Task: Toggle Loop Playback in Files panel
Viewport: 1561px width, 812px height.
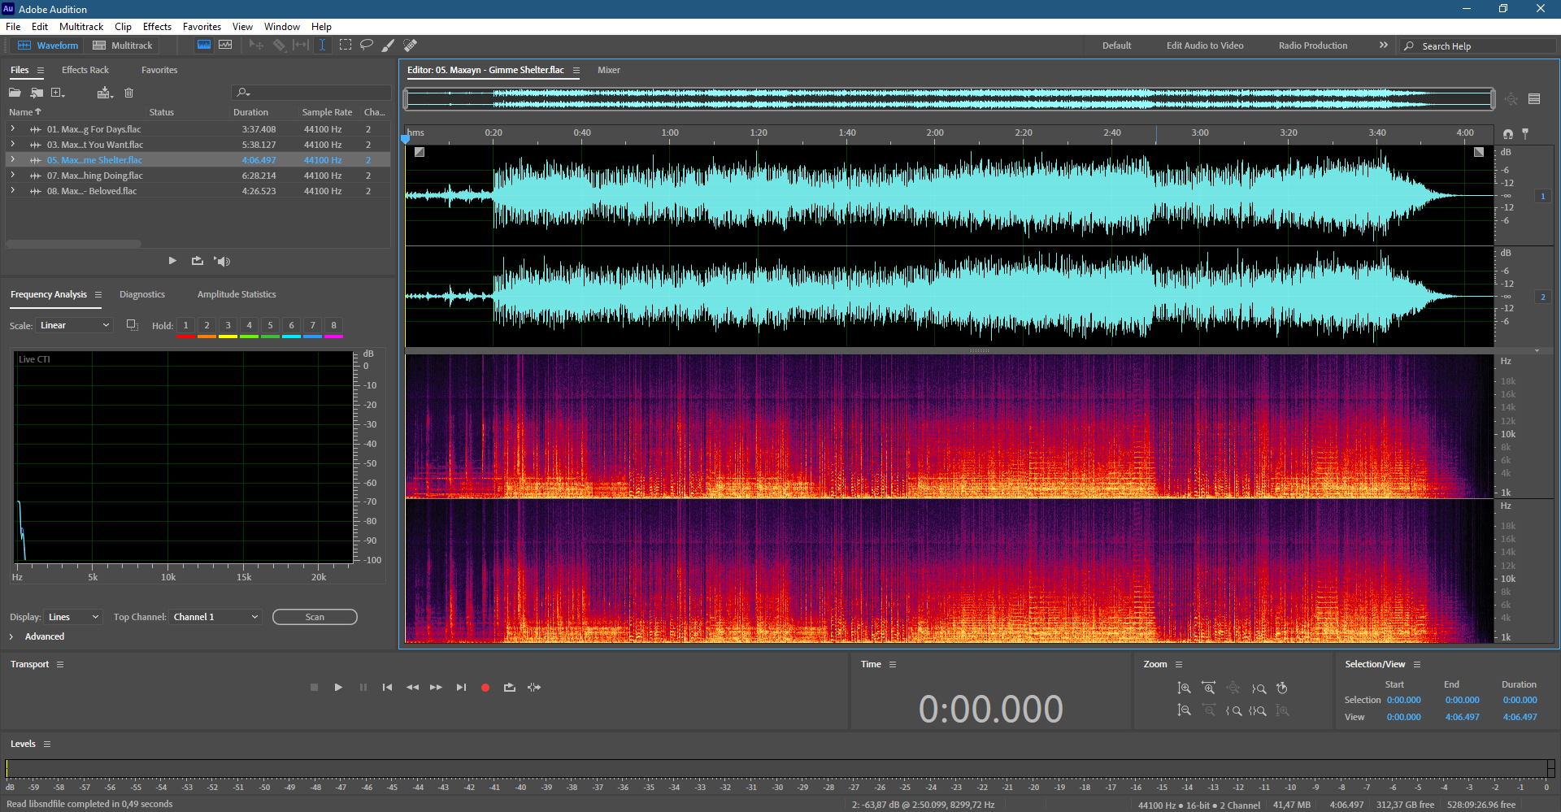Action: click(198, 261)
